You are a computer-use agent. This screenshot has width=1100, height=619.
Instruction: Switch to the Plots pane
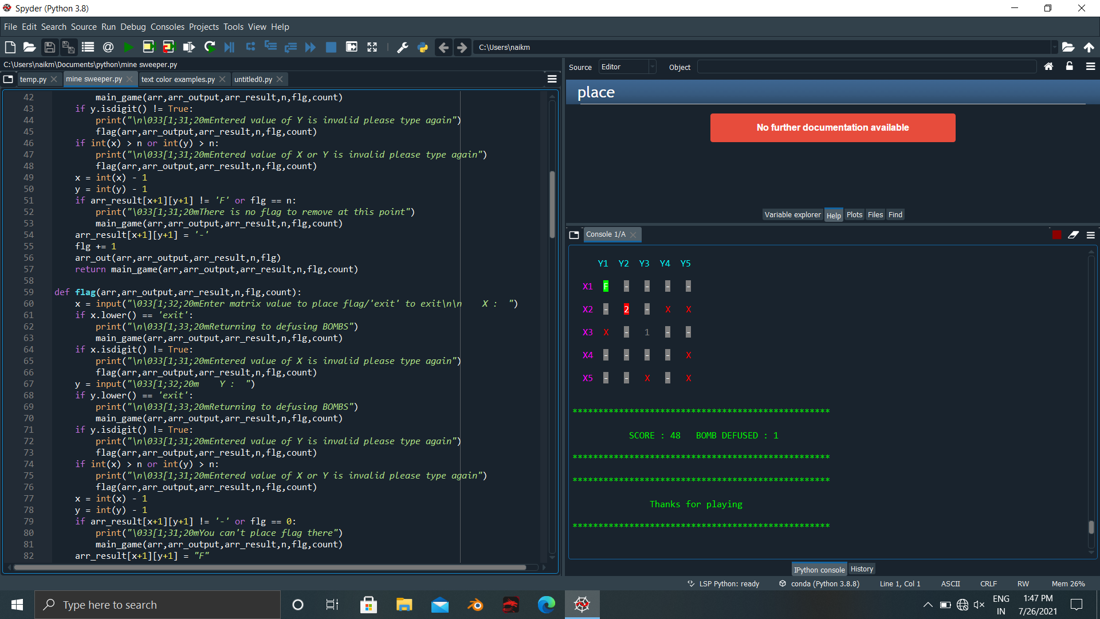tap(854, 214)
